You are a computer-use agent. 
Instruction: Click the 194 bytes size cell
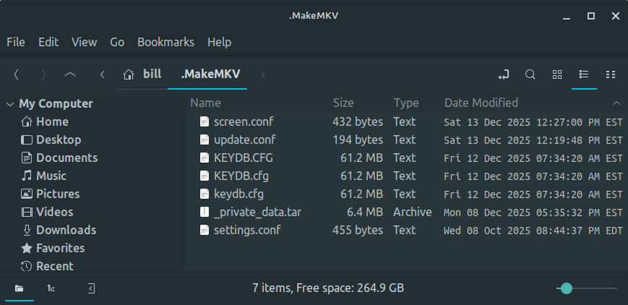coord(358,140)
